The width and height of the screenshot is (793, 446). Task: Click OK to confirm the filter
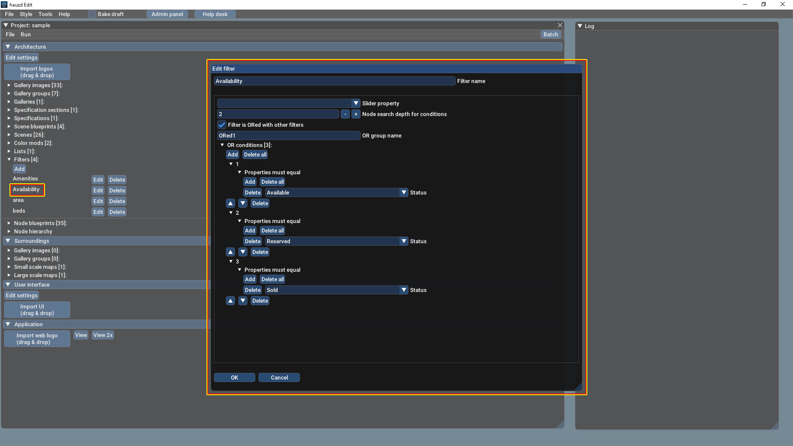234,377
